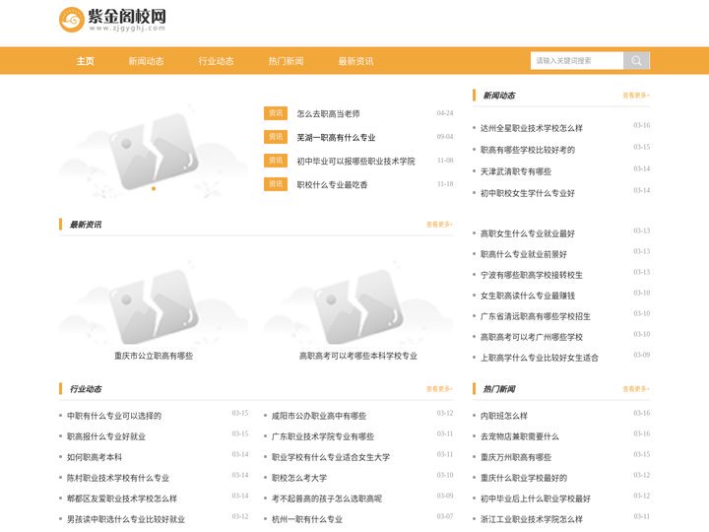Image resolution: width=709 pixels, height=532 pixels.
Task: Open the 最新资讯 navigation tab
Action: (x=355, y=61)
